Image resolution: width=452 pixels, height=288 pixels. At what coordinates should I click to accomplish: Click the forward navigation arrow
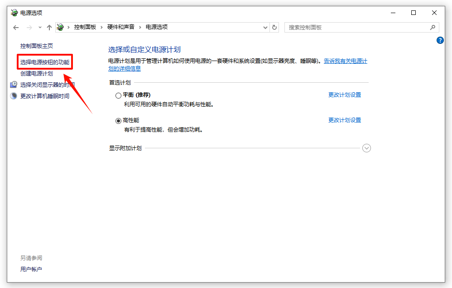click(27, 27)
